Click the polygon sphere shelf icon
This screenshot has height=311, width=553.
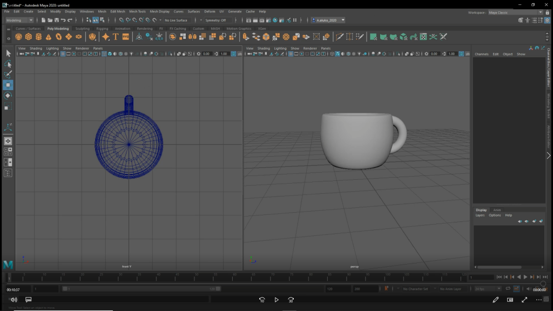coord(19,37)
